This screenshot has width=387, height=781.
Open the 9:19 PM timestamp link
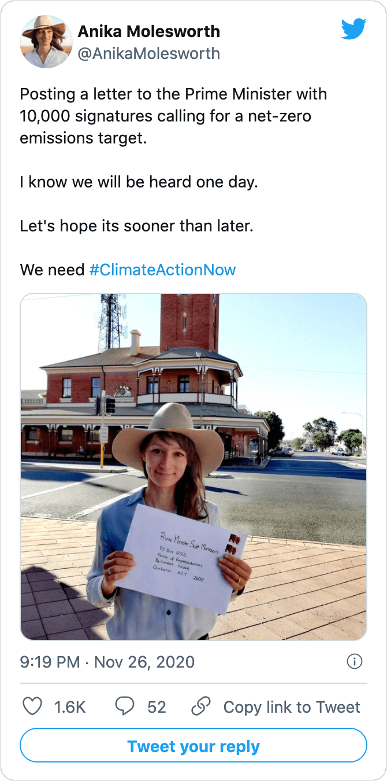pyautogui.click(x=50, y=662)
